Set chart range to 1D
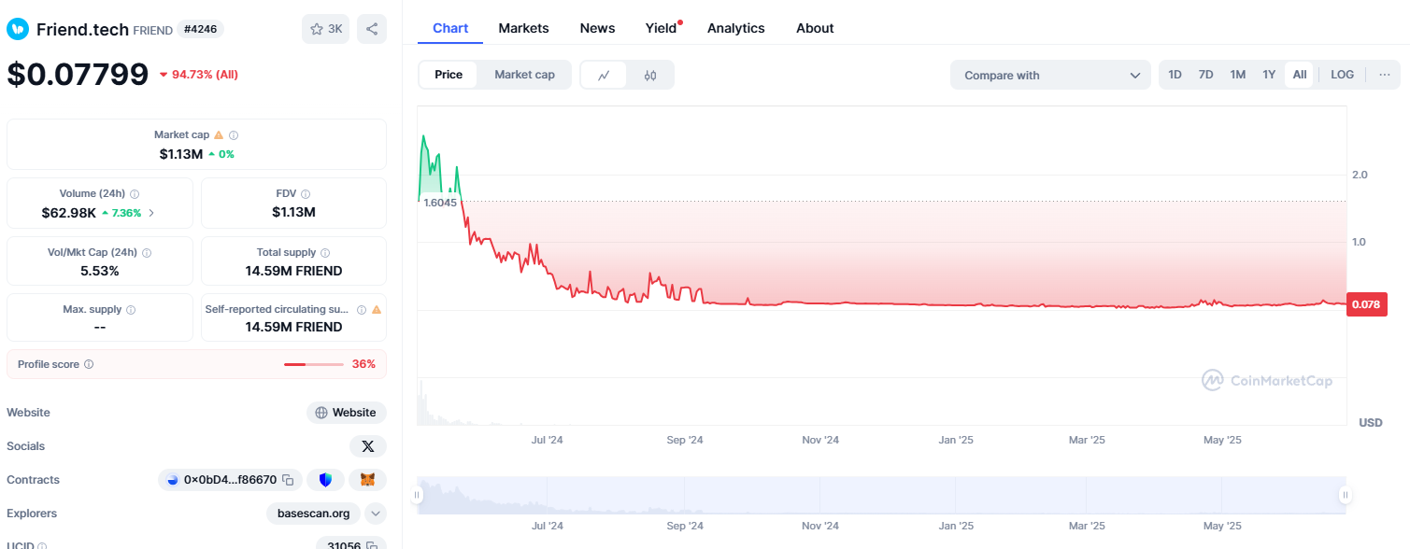This screenshot has width=1410, height=549. [x=1175, y=75]
